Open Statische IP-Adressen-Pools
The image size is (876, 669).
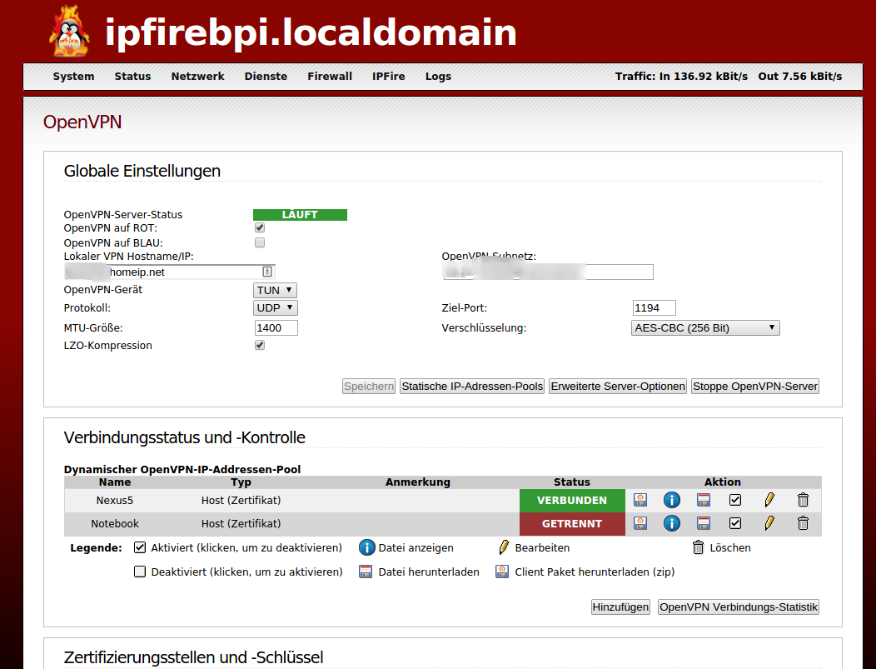(x=472, y=387)
